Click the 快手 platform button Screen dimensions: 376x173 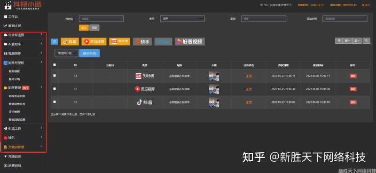point(142,41)
